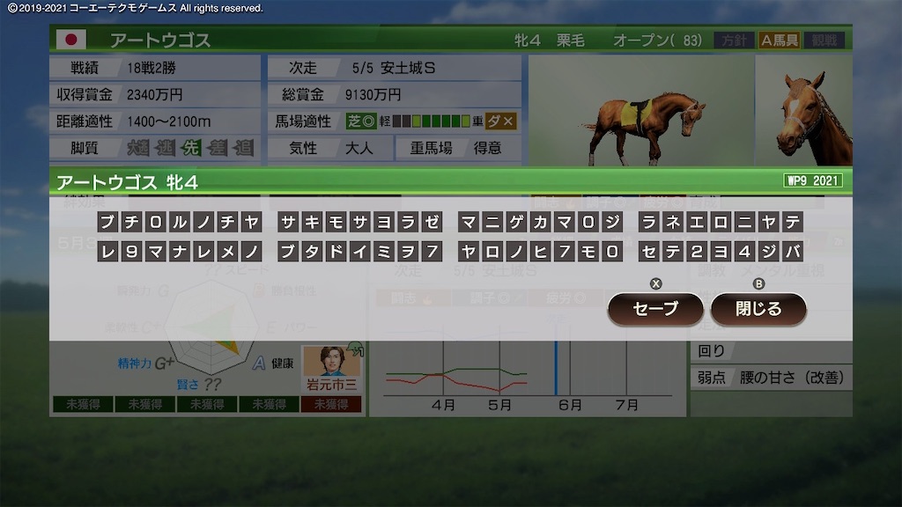Click the WP9 2021 badge
Viewport: 902px width, 507px height.
tap(813, 180)
